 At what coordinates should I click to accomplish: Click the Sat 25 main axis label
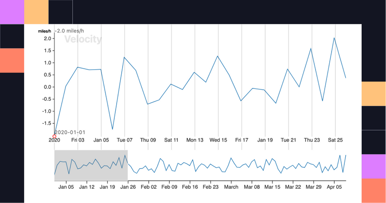[335, 140]
